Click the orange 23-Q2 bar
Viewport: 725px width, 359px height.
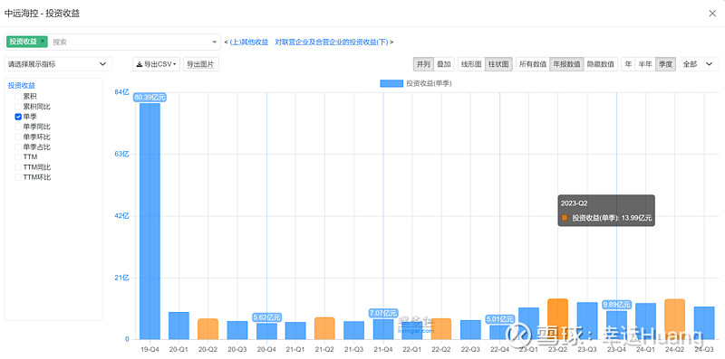(x=557, y=319)
